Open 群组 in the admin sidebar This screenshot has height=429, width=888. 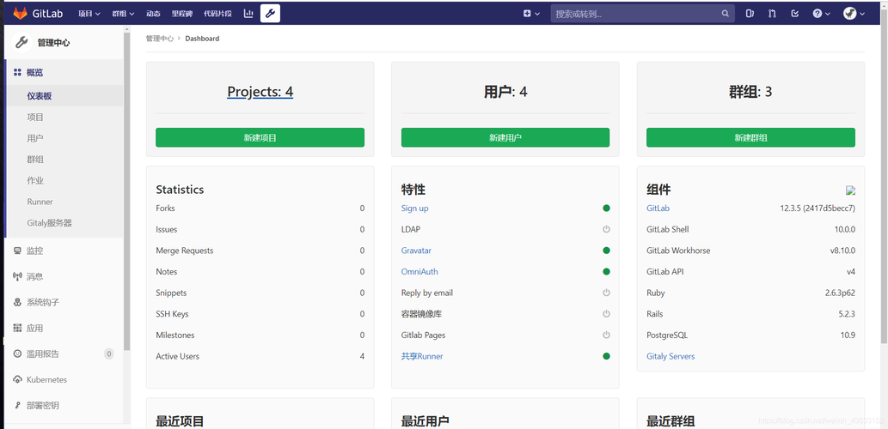coord(35,160)
